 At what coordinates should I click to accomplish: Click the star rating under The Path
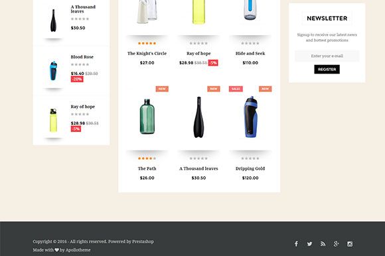pos(147,159)
